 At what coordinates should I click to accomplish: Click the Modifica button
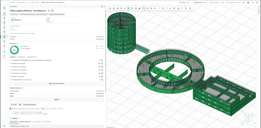(57, 100)
